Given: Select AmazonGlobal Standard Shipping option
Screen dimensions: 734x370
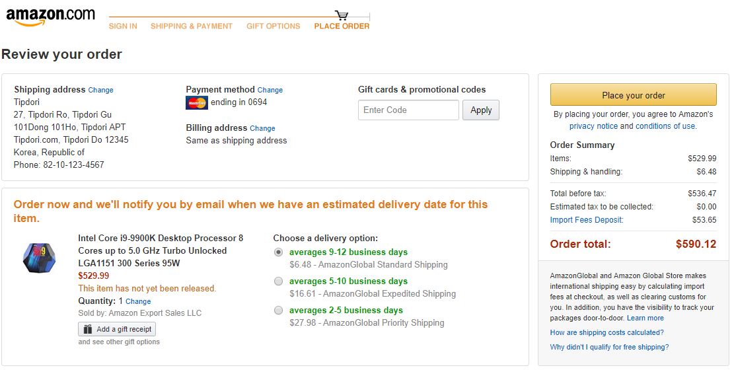Looking at the screenshot, I should click(x=279, y=252).
